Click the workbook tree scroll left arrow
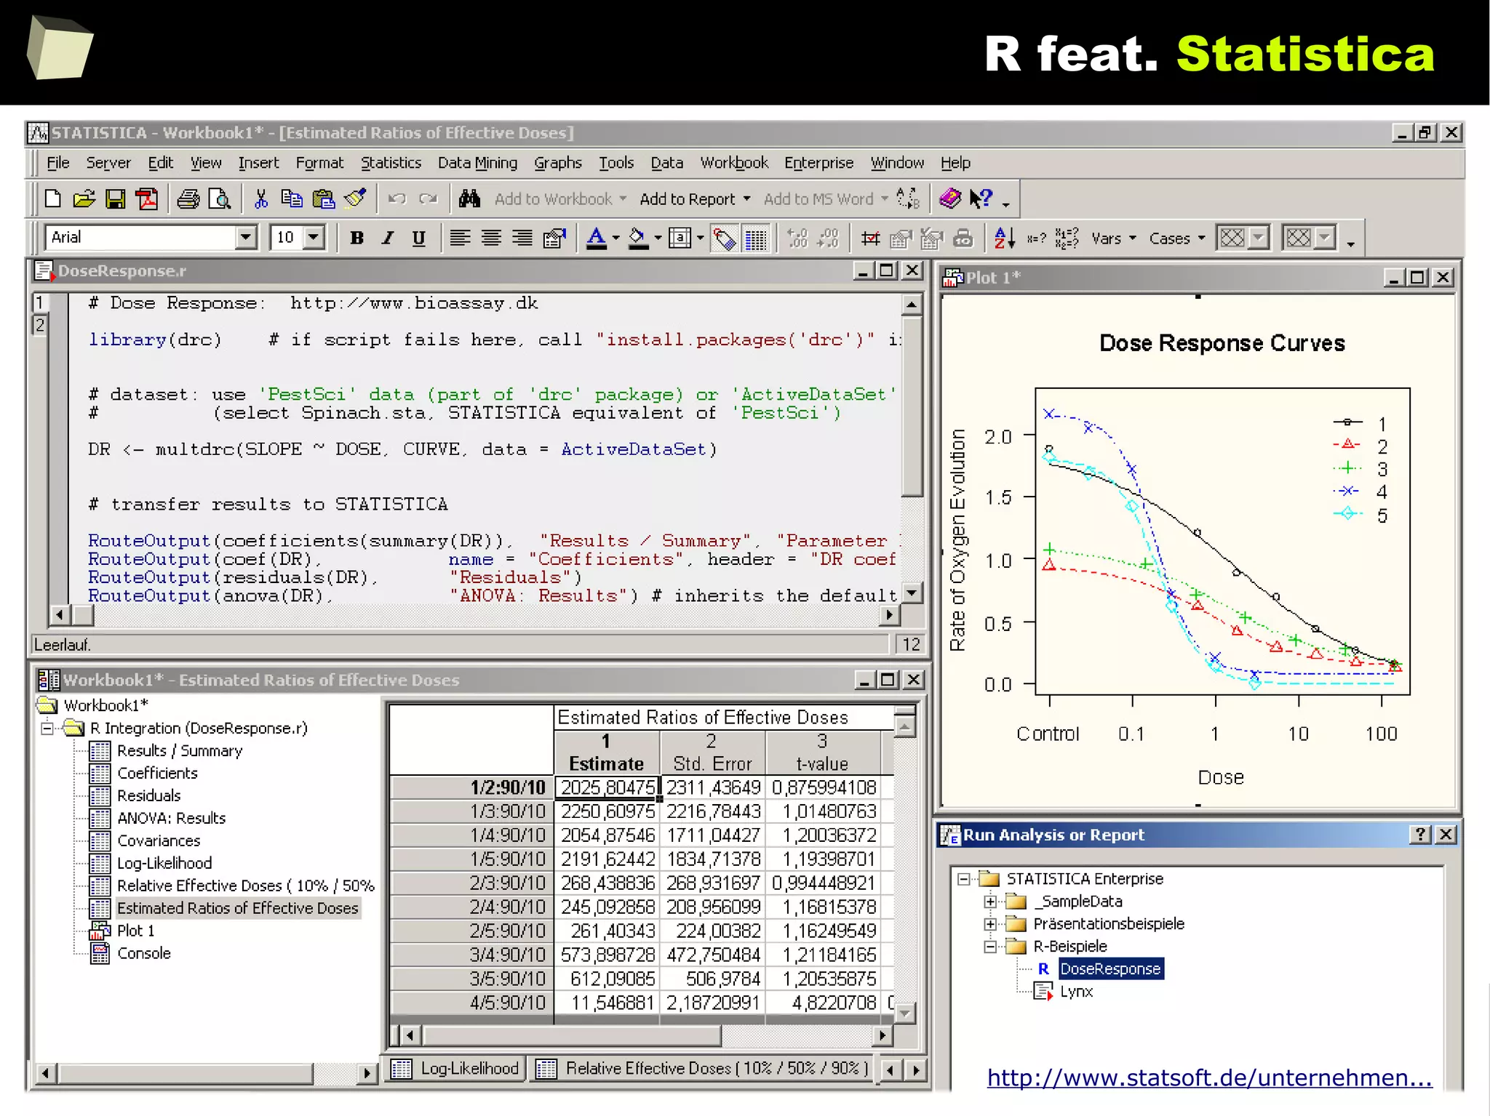The width and height of the screenshot is (1490, 1116). [x=45, y=1072]
